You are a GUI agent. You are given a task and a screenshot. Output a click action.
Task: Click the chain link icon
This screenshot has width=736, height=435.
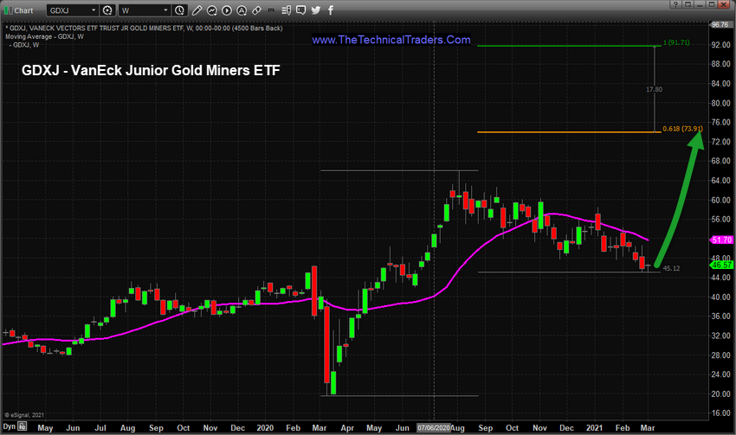tap(256, 10)
